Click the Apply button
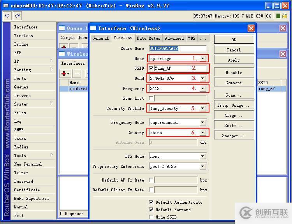Viewport: 292px width, 224px height. click(x=234, y=60)
